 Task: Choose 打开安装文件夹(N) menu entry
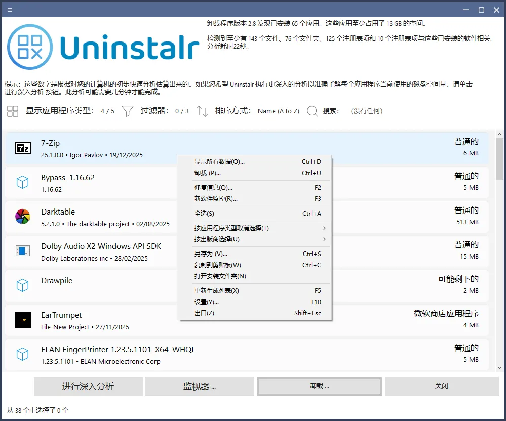255,276
